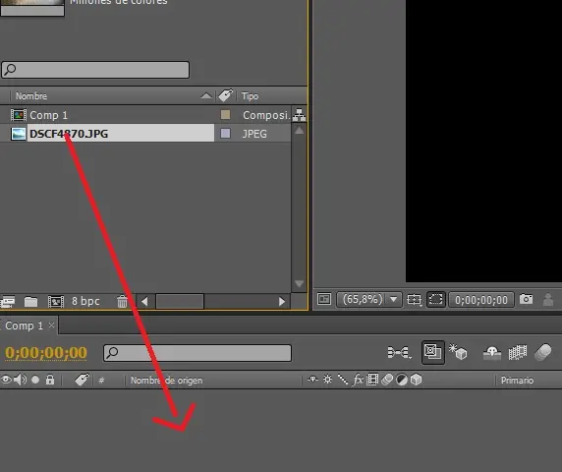The width and height of the screenshot is (562, 472).
Task: Open the project flowchart view icon
Action: [299, 115]
